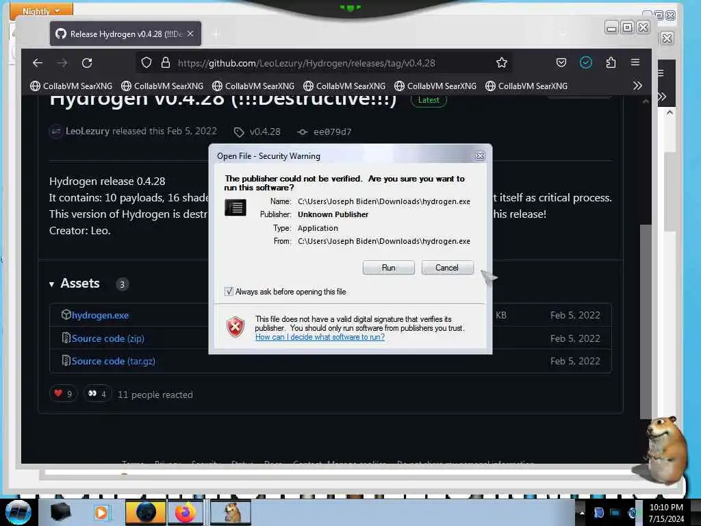Download Source code (zip)
The width and height of the screenshot is (701, 526).
point(107,338)
